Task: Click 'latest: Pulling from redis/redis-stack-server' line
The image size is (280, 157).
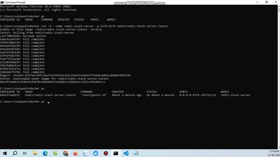Action: [37, 33]
